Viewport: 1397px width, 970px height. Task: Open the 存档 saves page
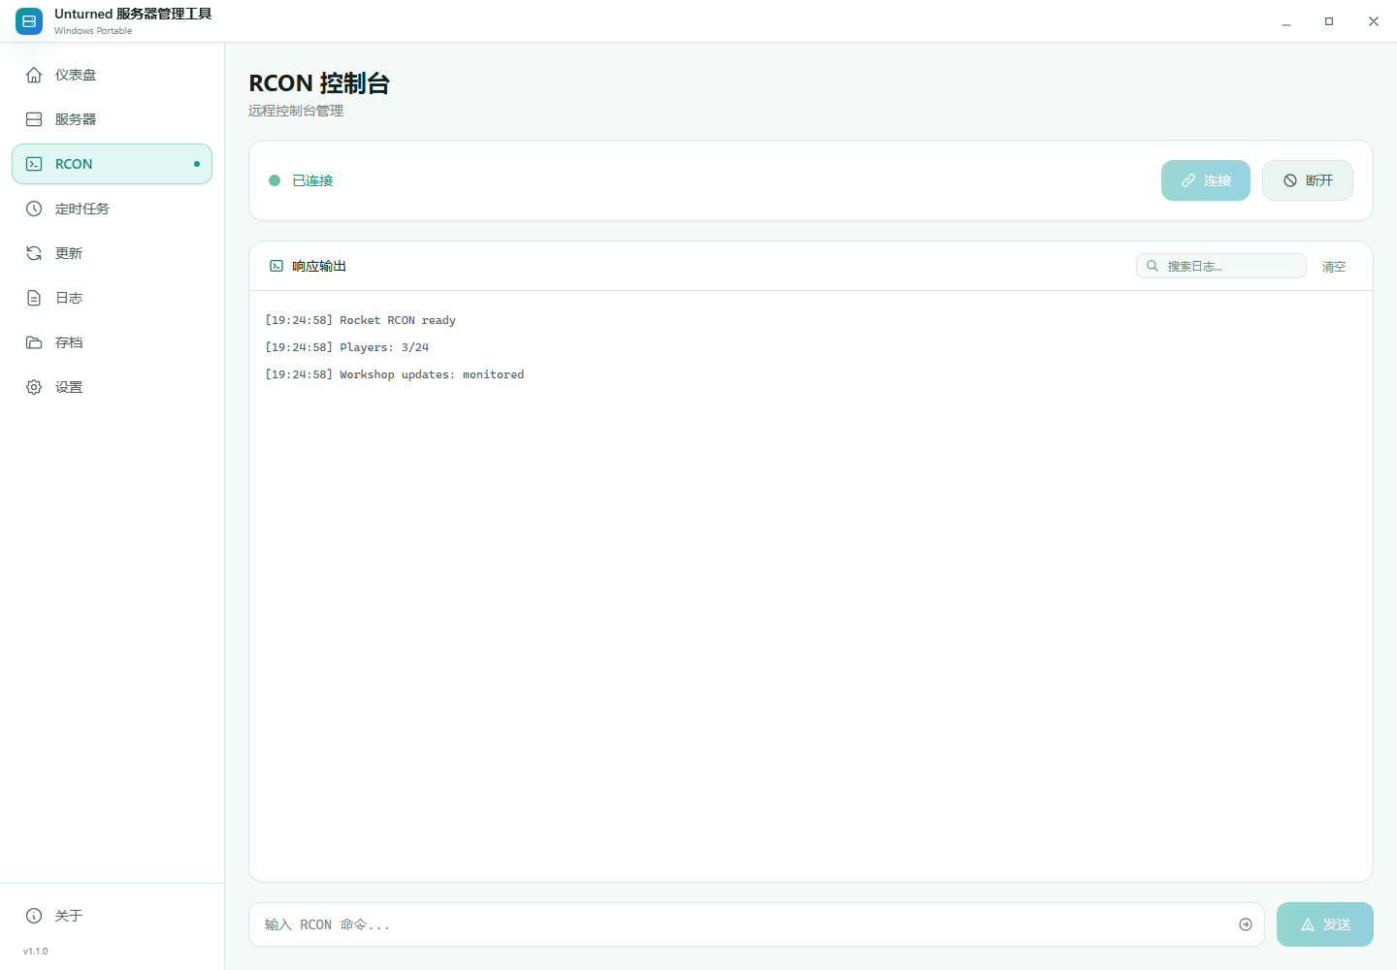(112, 342)
